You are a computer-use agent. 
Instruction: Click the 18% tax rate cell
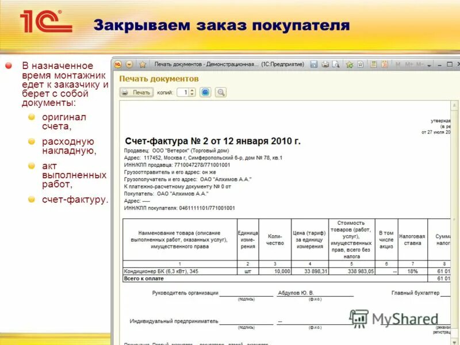click(x=413, y=271)
